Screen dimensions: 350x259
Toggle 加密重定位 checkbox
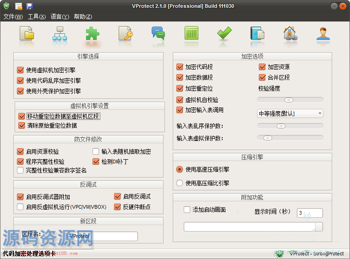pyautogui.click(x=180, y=88)
